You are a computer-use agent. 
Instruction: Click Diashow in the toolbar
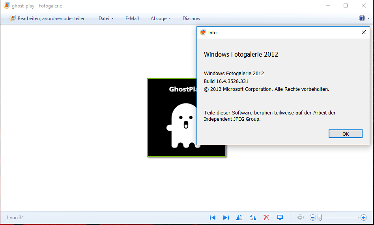[191, 18]
